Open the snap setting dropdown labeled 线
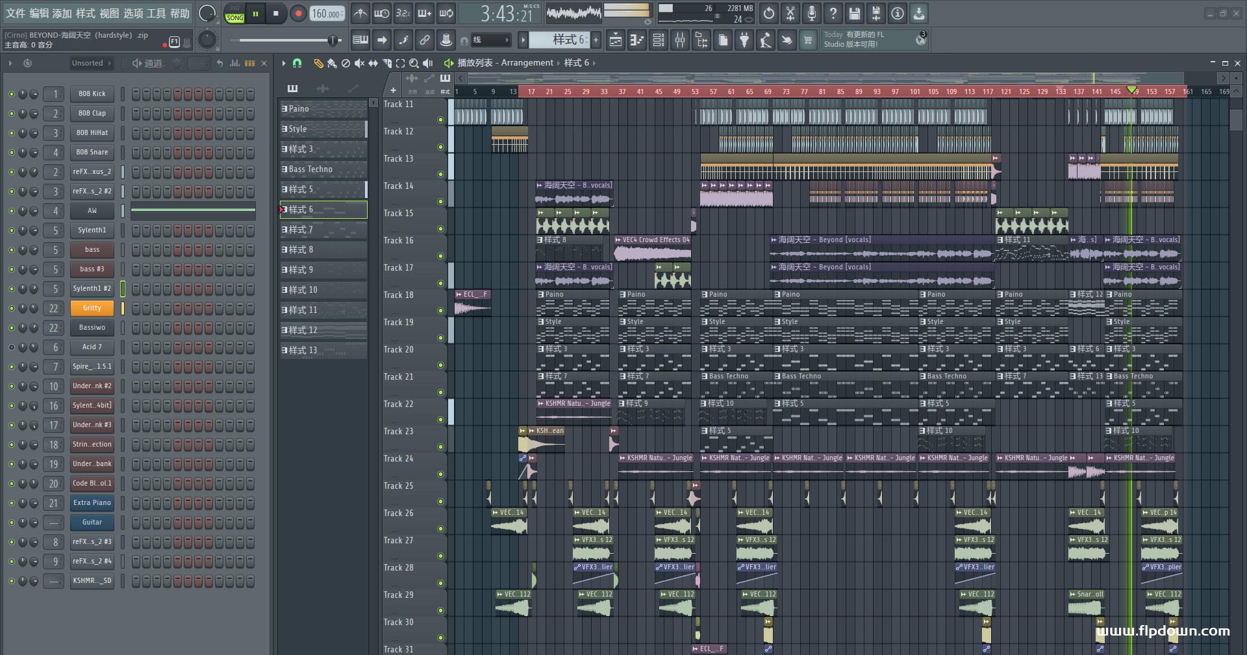The height and width of the screenshot is (655, 1247). 490,40
